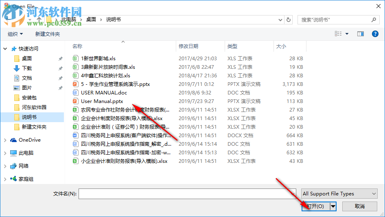Open the address bar breadcrumb chevron after 桌面
This screenshot has height=217, width=385.
101,20
